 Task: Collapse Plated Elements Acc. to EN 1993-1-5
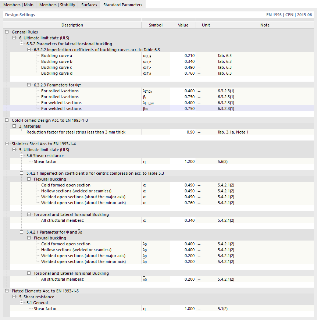7,291
